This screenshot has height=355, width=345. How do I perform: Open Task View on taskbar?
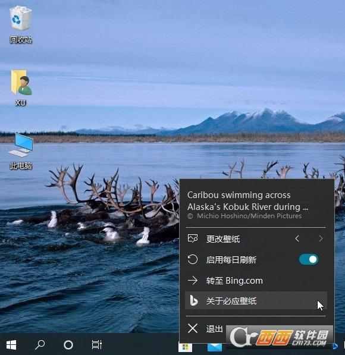[x=97, y=345]
